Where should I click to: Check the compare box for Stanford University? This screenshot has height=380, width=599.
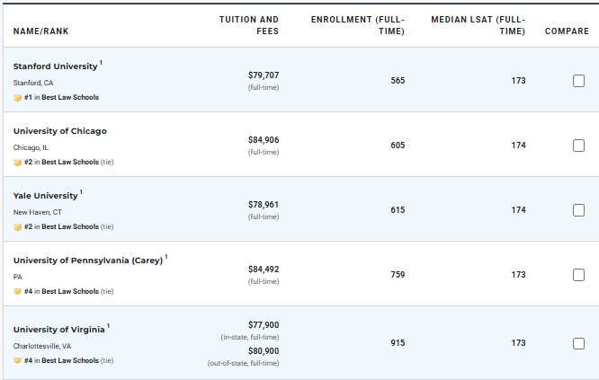pos(578,81)
